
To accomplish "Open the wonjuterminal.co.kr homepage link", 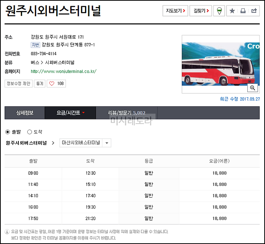I will click(x=64, y=71).
